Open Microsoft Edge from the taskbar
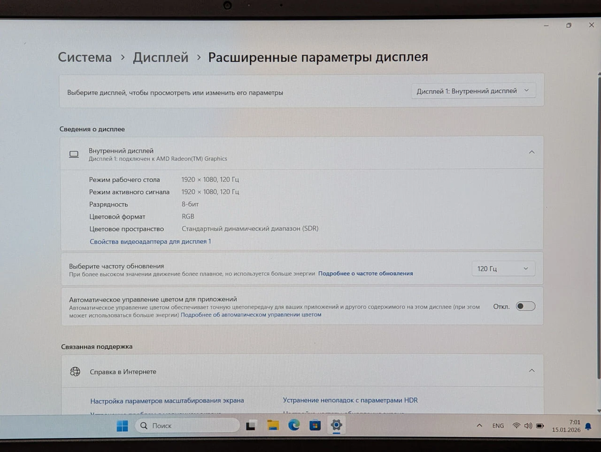The width and height of the screenshot is (601, 452). click(x=294, y=425)
